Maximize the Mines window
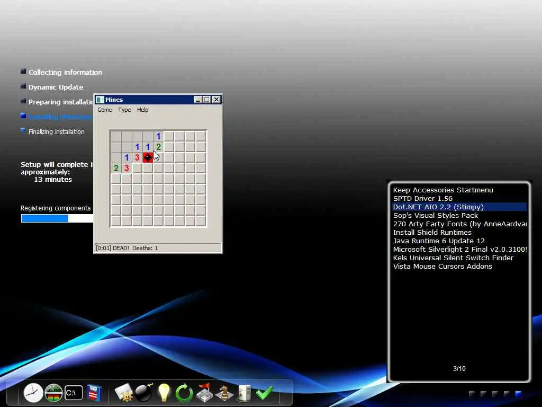Image resolution: width=542 pixels, height=407 pixels. 207,100
